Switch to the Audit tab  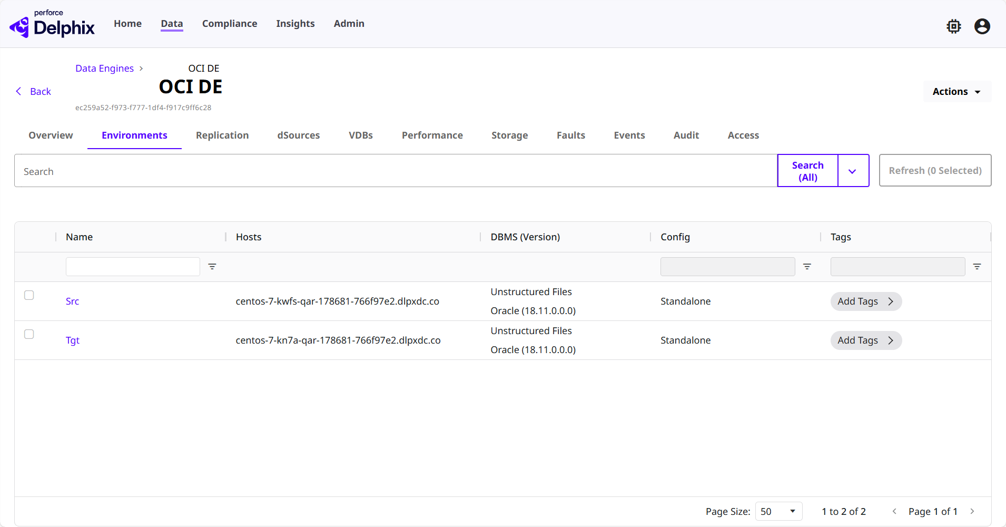686,135
